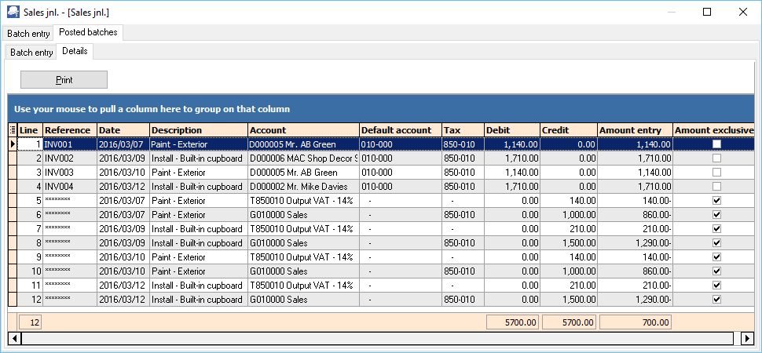Select the Details tab
This screenshot has height=353, width=762.
[x=75, y=52]
